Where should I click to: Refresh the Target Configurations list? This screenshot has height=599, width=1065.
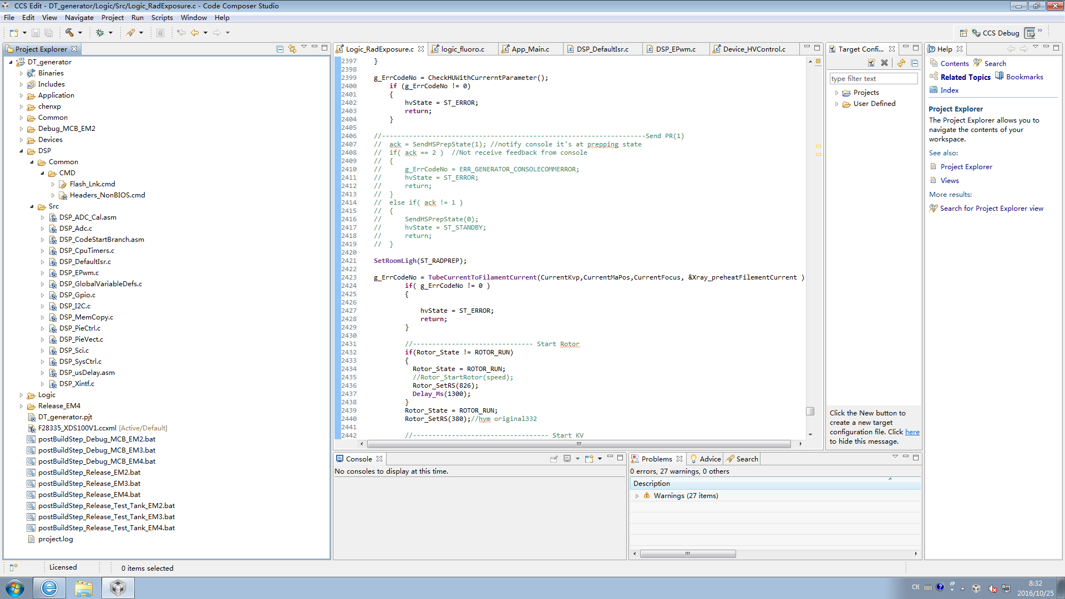[x=901, y=63]
